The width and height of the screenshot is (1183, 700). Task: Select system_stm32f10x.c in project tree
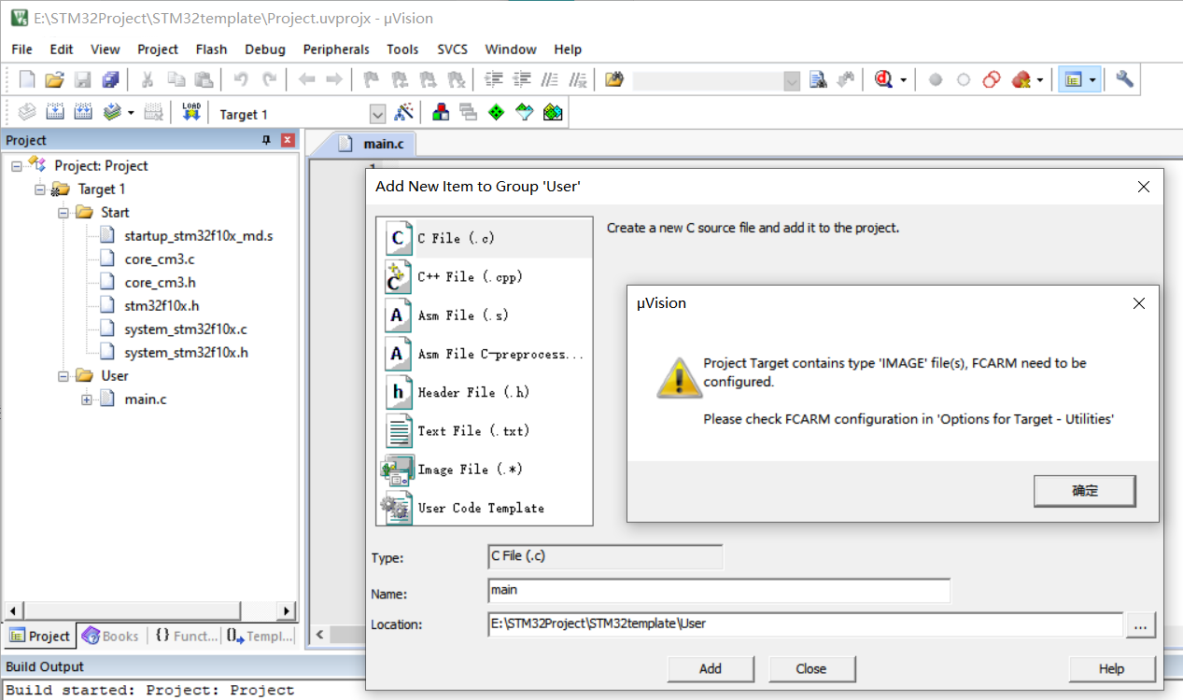coord(186,329)
